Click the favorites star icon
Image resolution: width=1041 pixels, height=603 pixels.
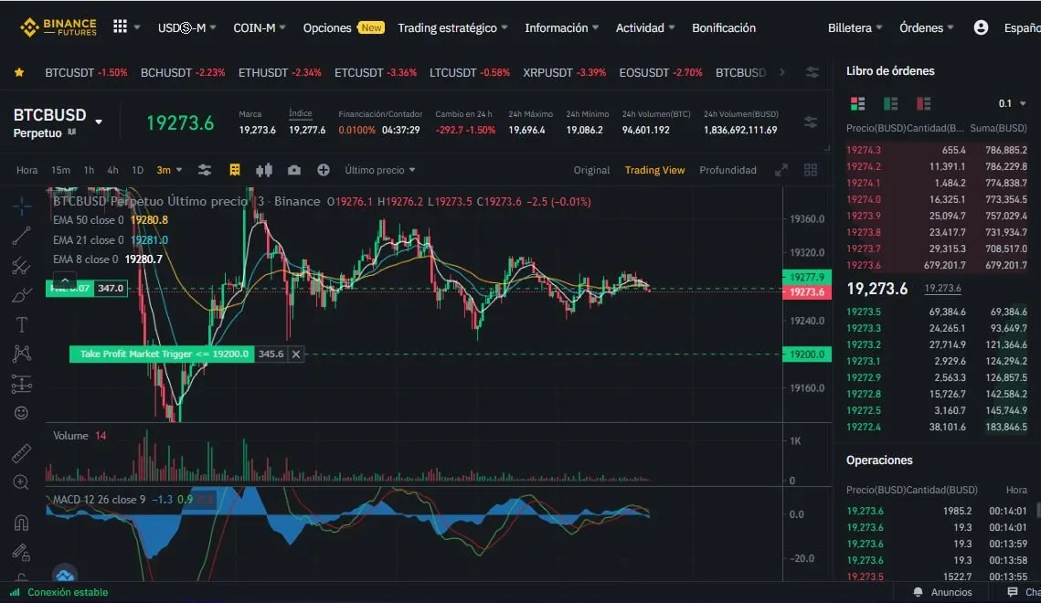(x=19, y=72)
